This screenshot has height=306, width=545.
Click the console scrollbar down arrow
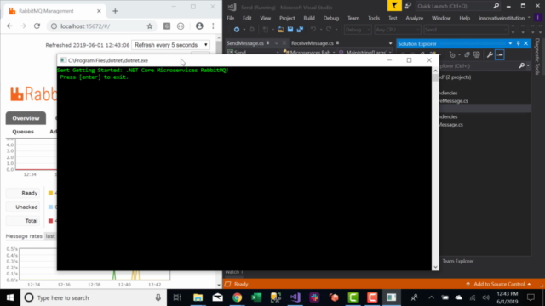click(x=435, y=267)
